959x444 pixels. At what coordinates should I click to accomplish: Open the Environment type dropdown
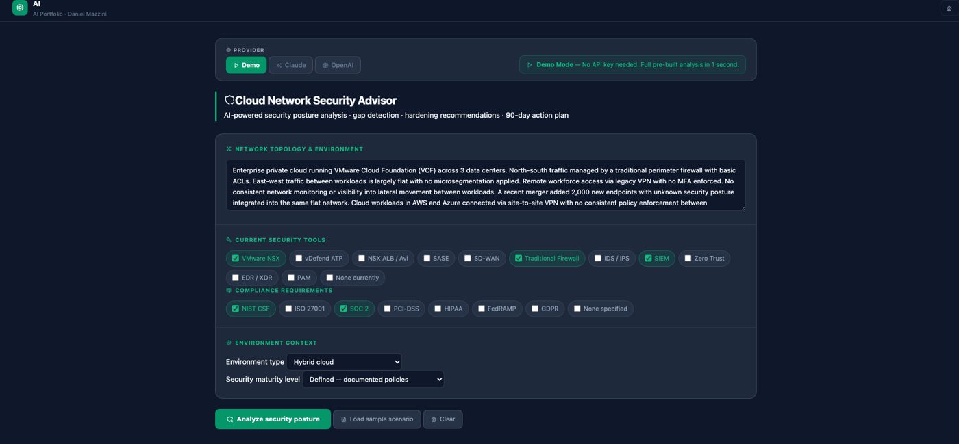click(x=344, y=362)
